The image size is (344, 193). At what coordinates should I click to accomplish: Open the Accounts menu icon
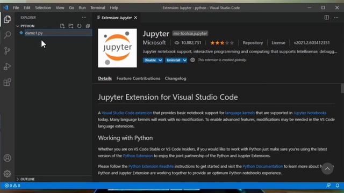[7, 158]
